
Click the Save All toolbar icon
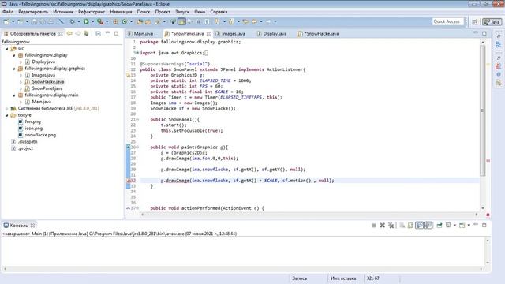coord(43,21)
